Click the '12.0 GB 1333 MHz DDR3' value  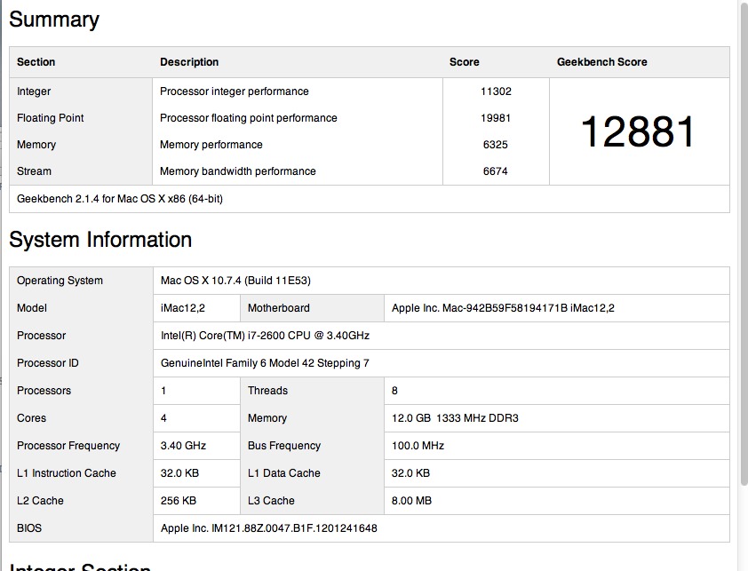(x=455, y=418)
